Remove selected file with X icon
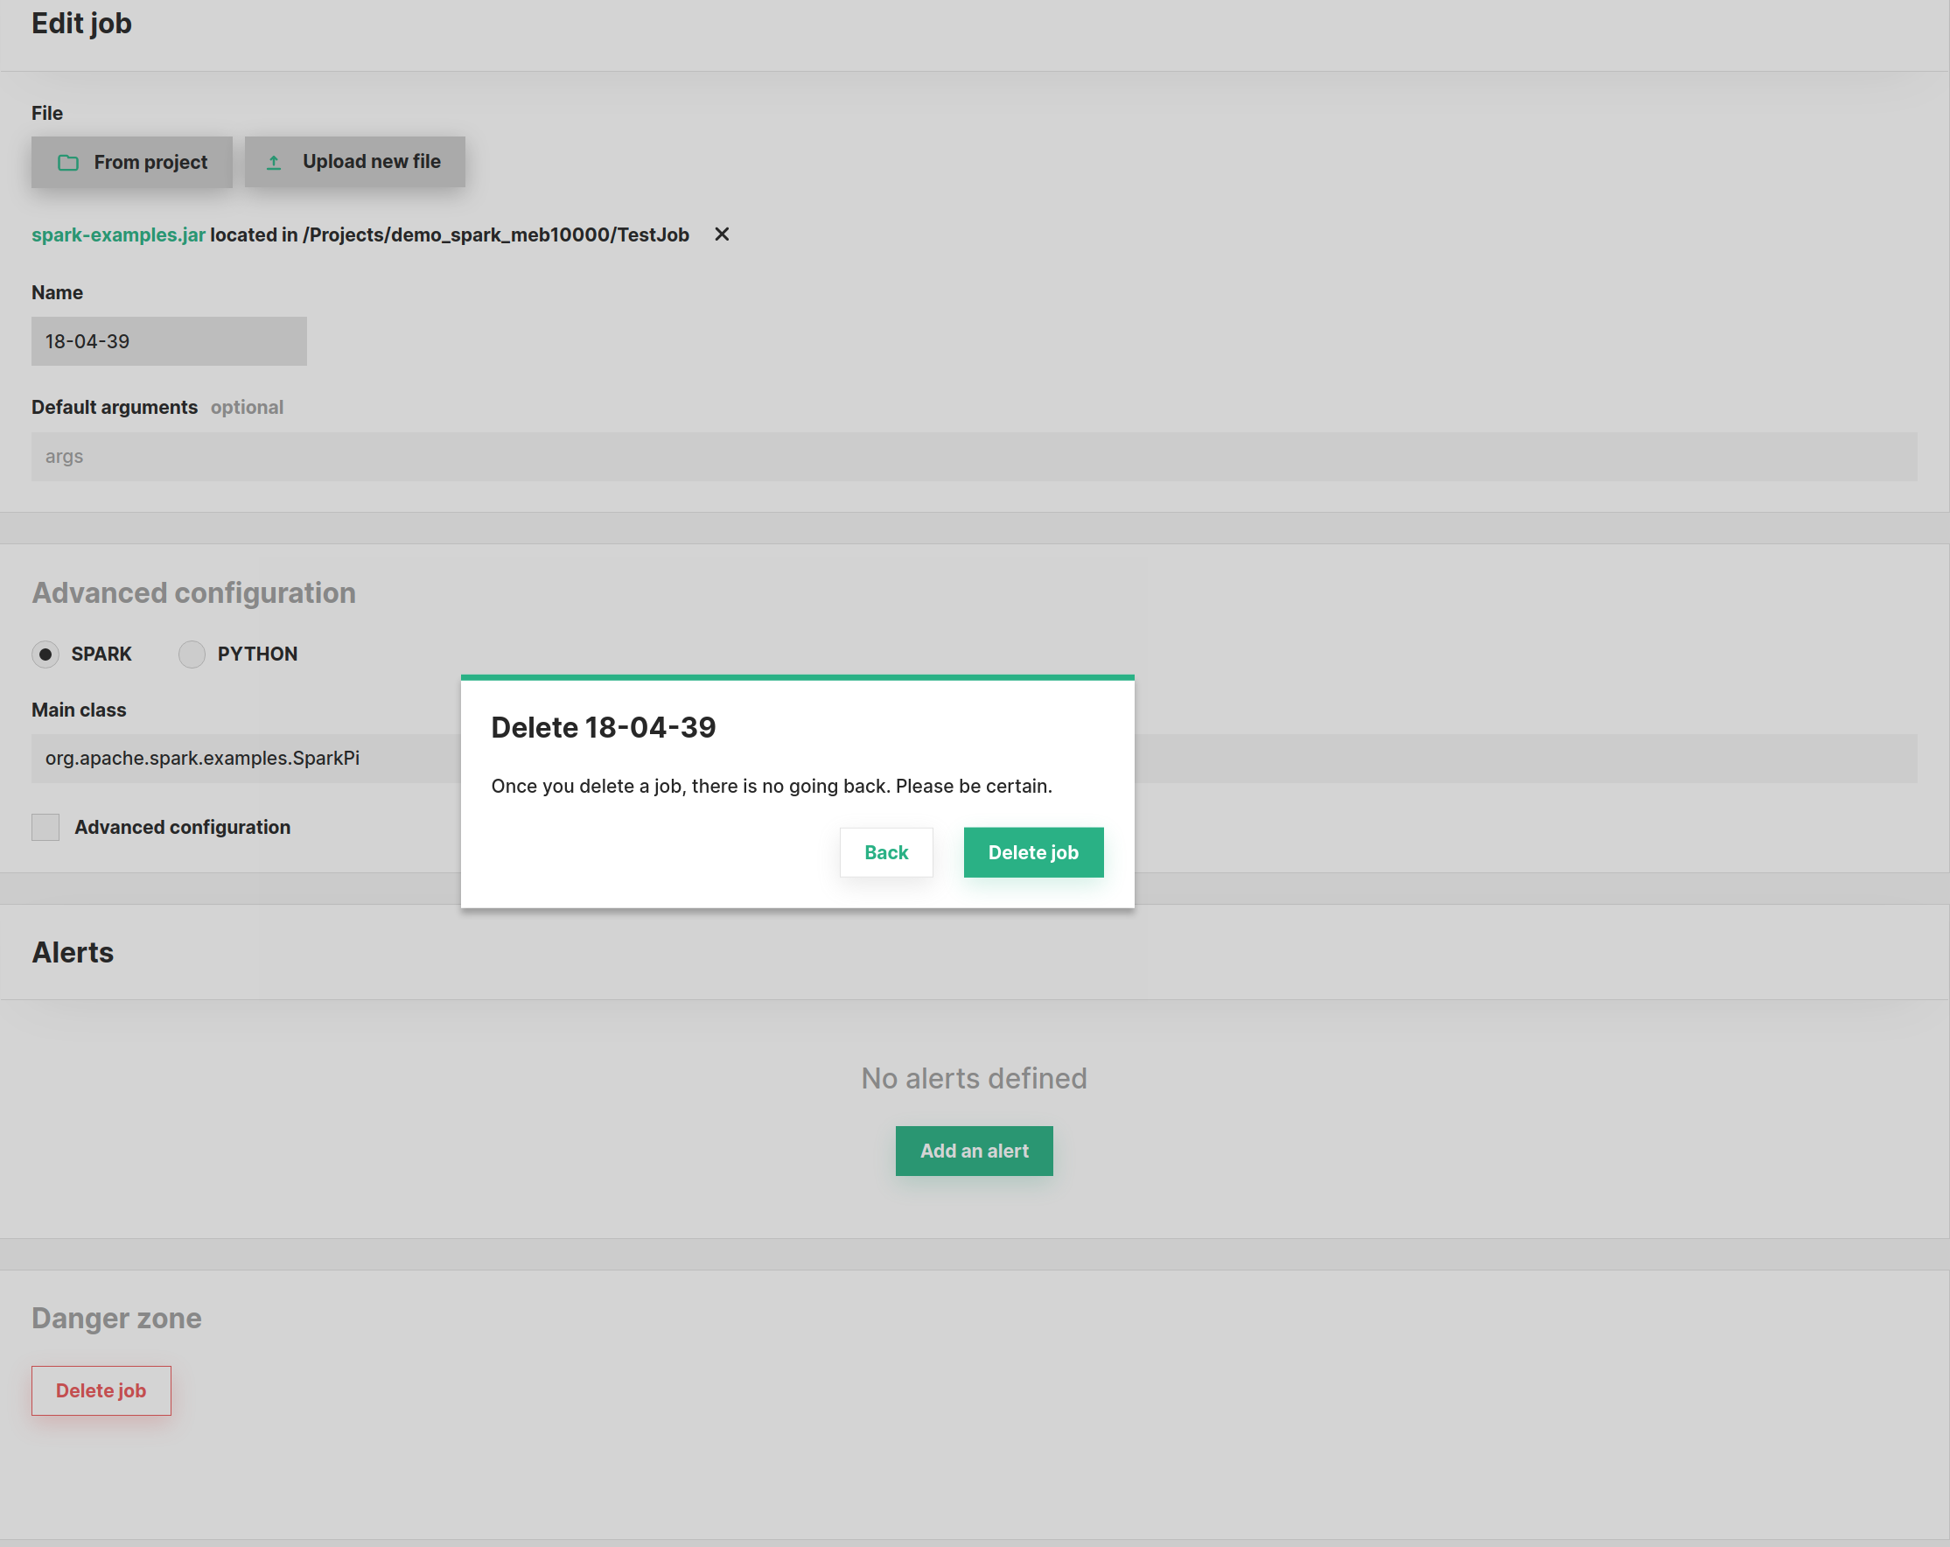Image resolution: width=1950 pixels, height=1547 pixels. click(x=721, y=234)
